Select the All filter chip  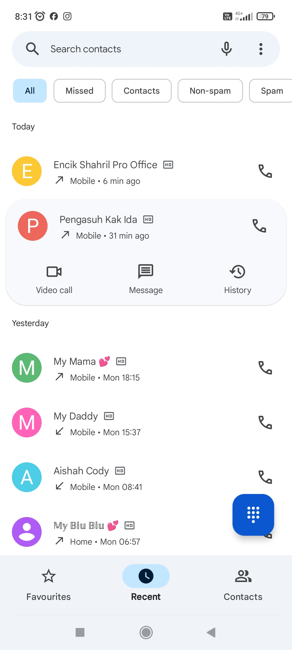tap(30, 91)
